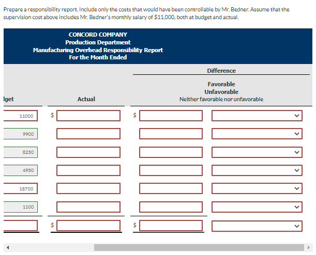Click the Difference amount field in the 1100 row
This screenshot has width=316, height=255.
point(171,207)
